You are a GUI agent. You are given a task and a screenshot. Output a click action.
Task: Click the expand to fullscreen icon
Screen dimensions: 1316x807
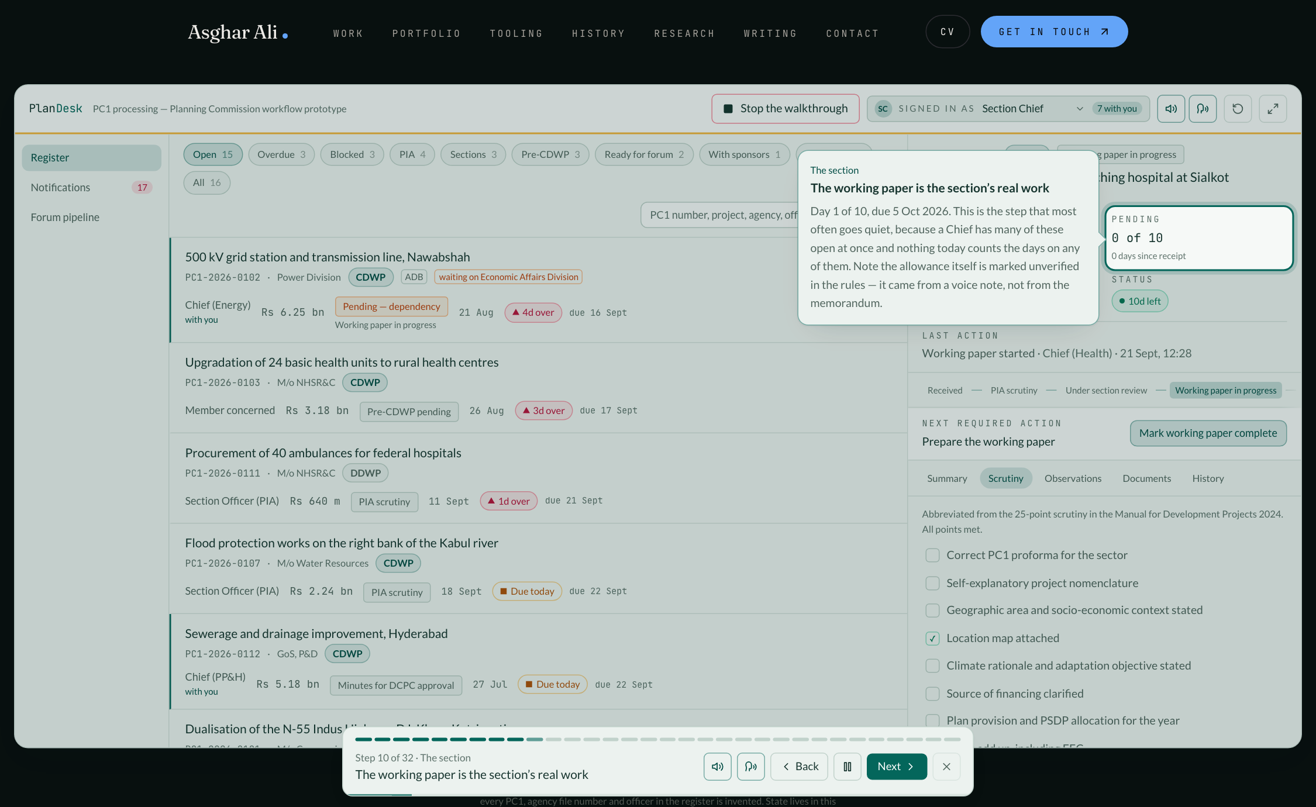pos(1273,109)
